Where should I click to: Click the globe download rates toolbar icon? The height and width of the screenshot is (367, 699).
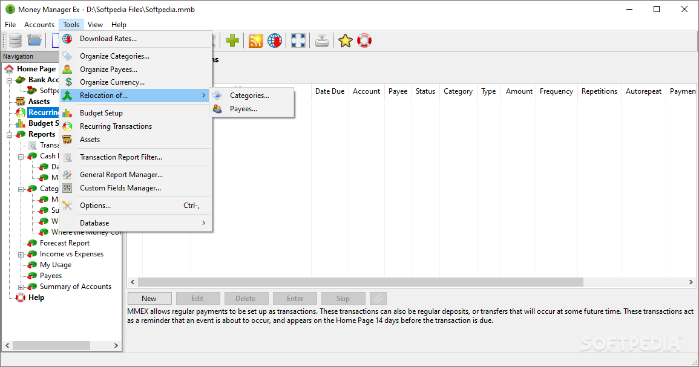pos(275,41)
